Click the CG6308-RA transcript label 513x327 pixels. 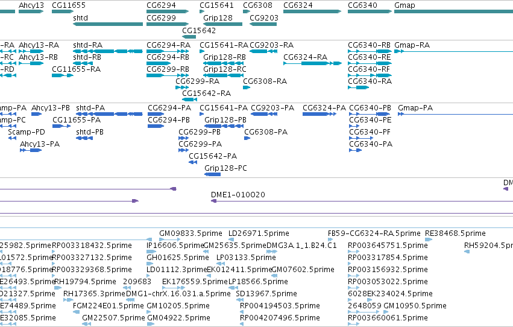click(x=265, y=81)
